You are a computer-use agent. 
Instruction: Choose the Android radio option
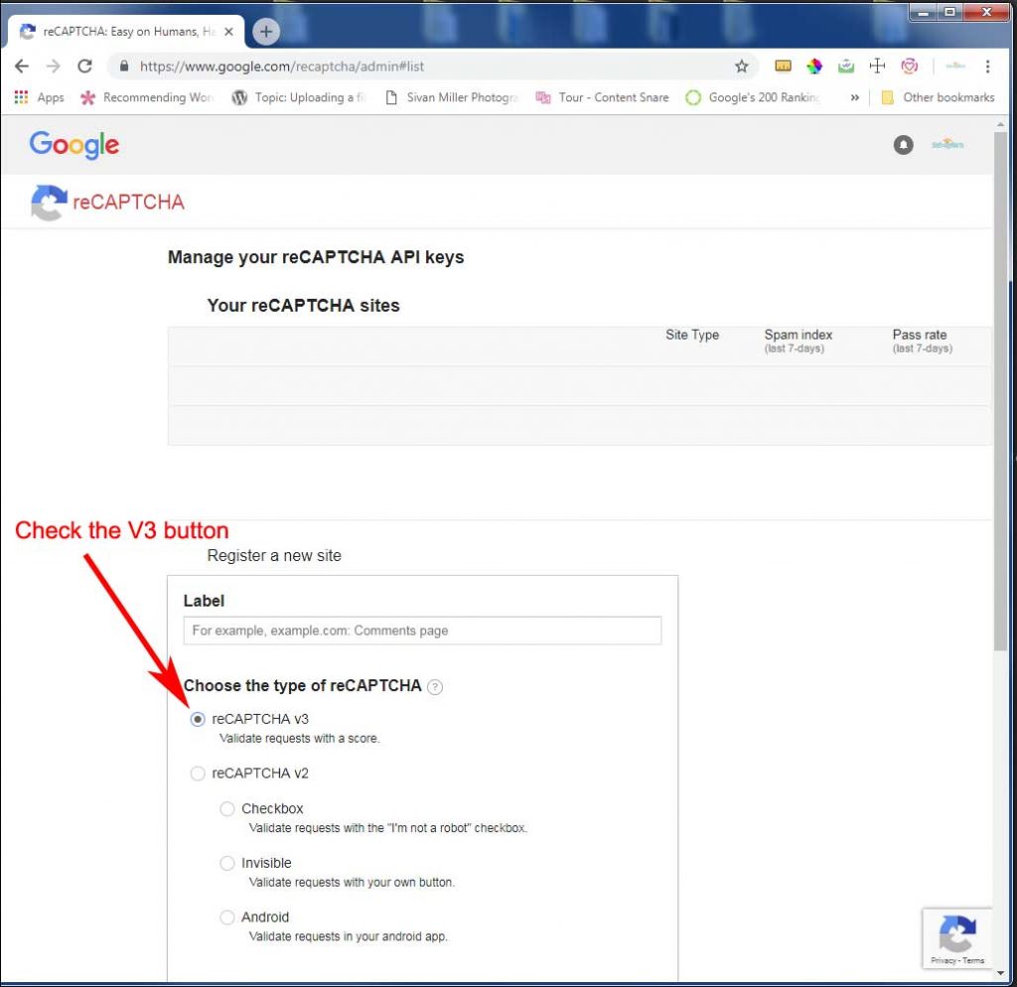227,916
